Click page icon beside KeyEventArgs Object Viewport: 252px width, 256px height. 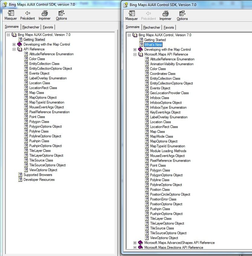pos(147,112)
